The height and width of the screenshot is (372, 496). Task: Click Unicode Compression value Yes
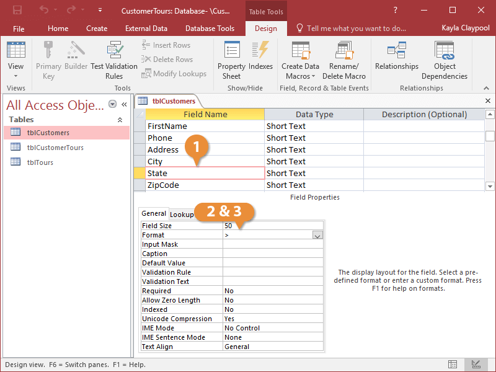[273, 319]
